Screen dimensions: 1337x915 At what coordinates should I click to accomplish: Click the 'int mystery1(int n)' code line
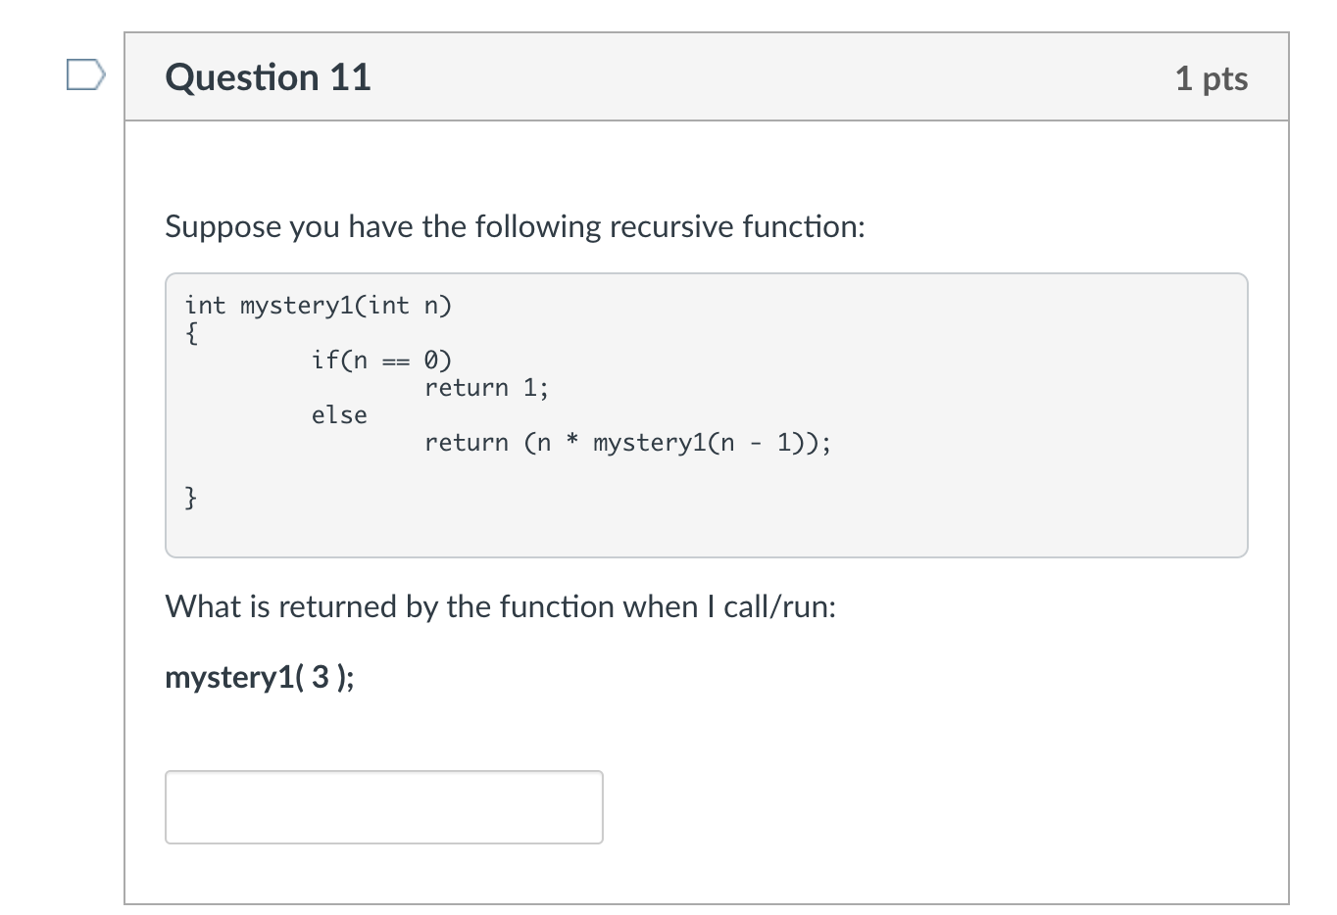click(319, 306)
